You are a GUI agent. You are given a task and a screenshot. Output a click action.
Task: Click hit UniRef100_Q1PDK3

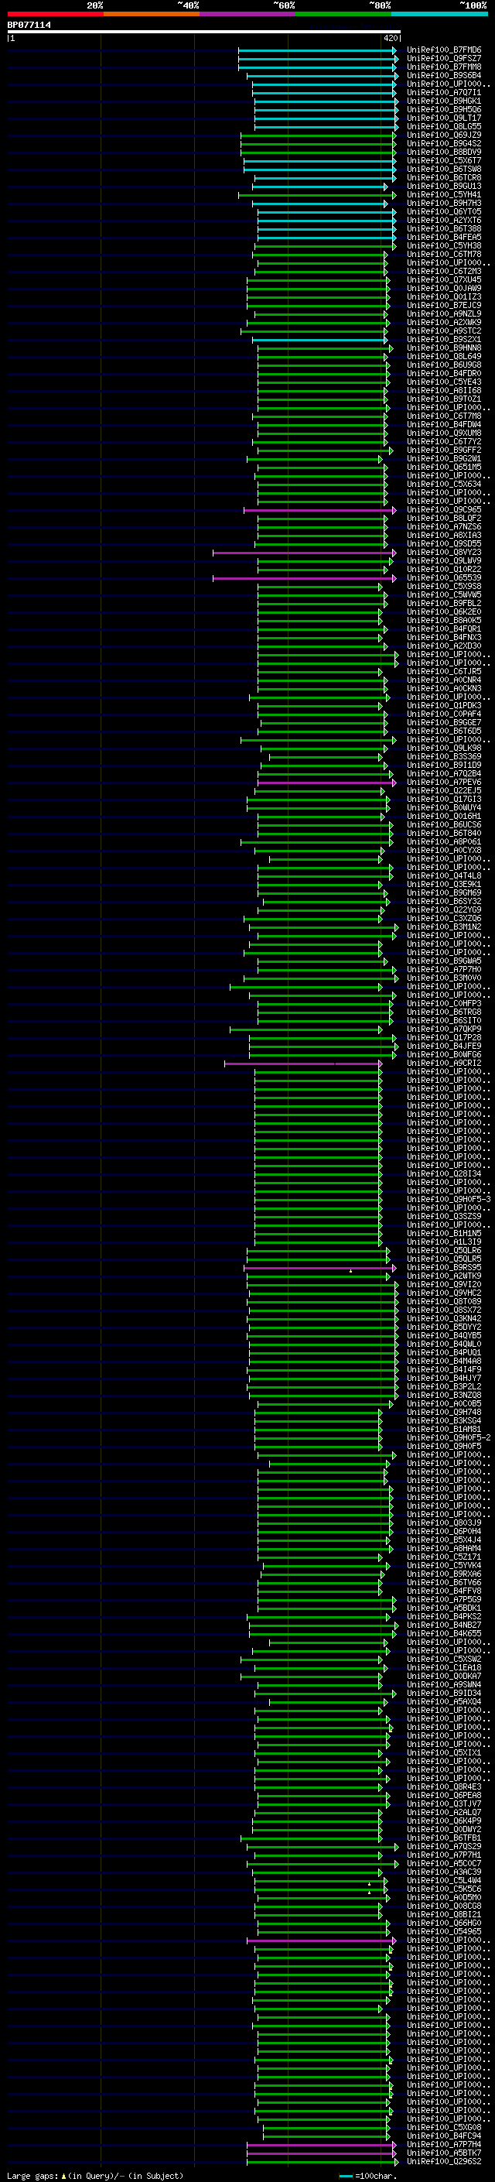[444, 706]
